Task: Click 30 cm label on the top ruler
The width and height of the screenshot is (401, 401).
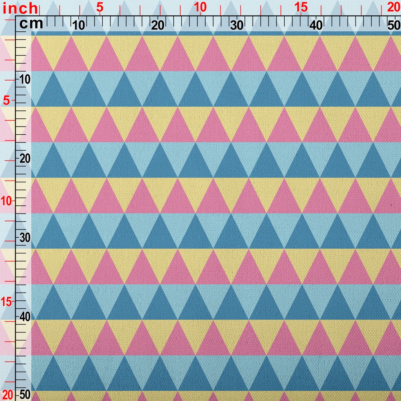Action: pos(237,25)
